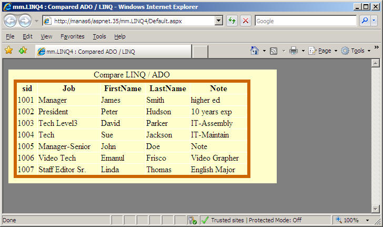Screen dimensions: 383x227
Task: Click the Add to Favorites star-plus icon
Action: [23, 51]
